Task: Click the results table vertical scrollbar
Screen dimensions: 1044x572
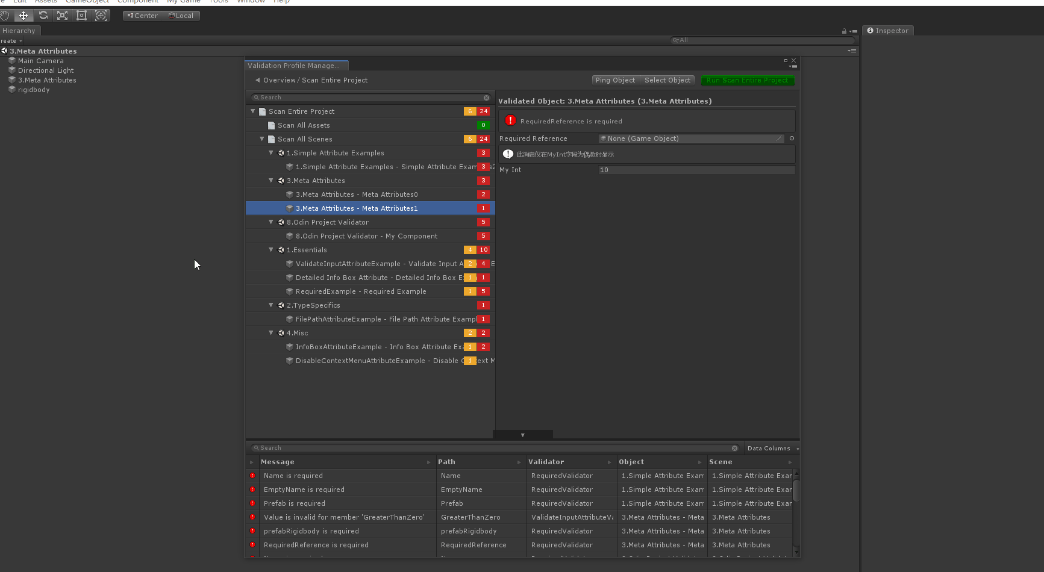Action: pyautogui.click(x=796, y=490)
